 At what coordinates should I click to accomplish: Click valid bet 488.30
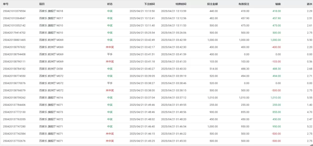tap(245, 69)
